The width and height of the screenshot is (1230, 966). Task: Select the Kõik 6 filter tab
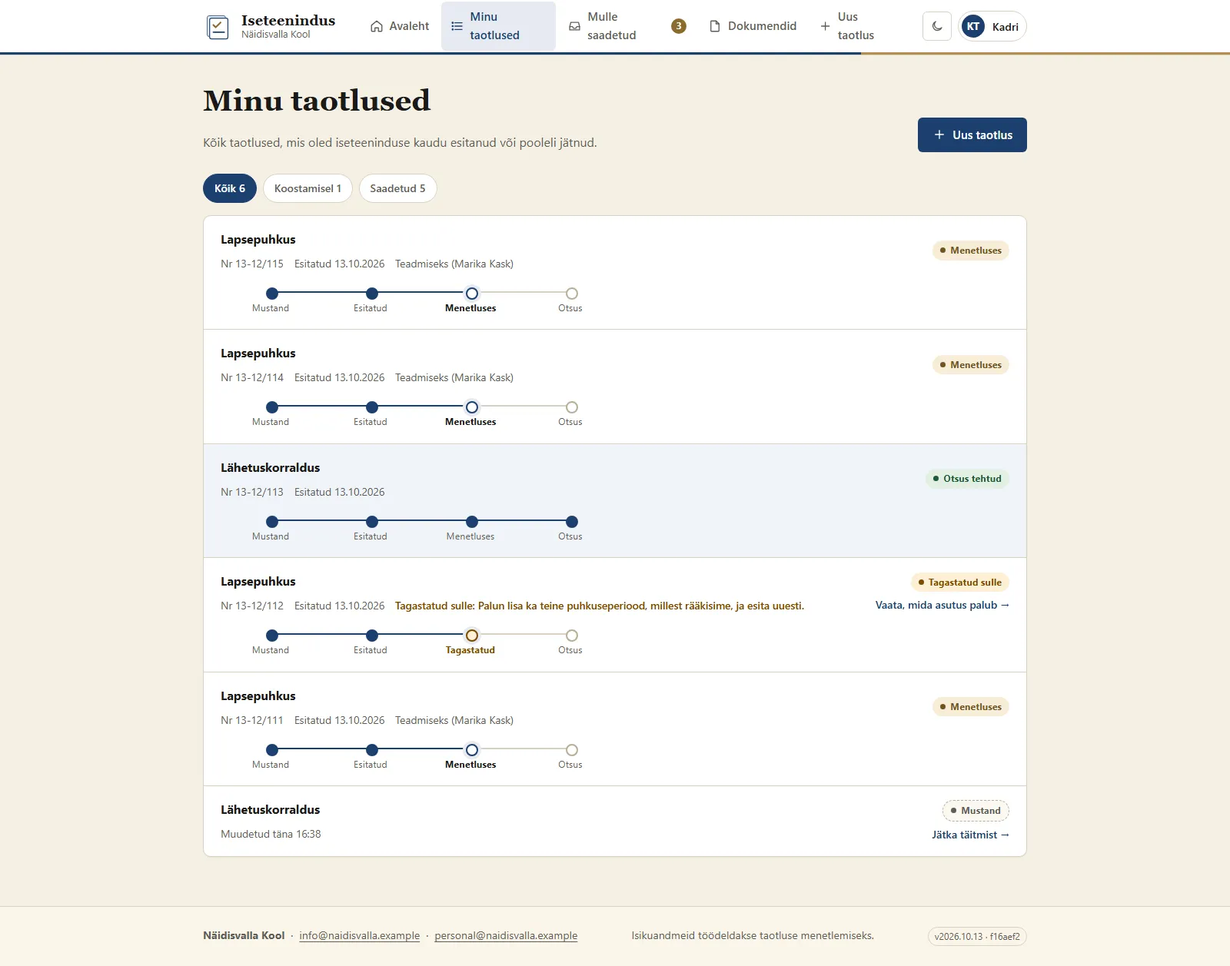[230, 188]
